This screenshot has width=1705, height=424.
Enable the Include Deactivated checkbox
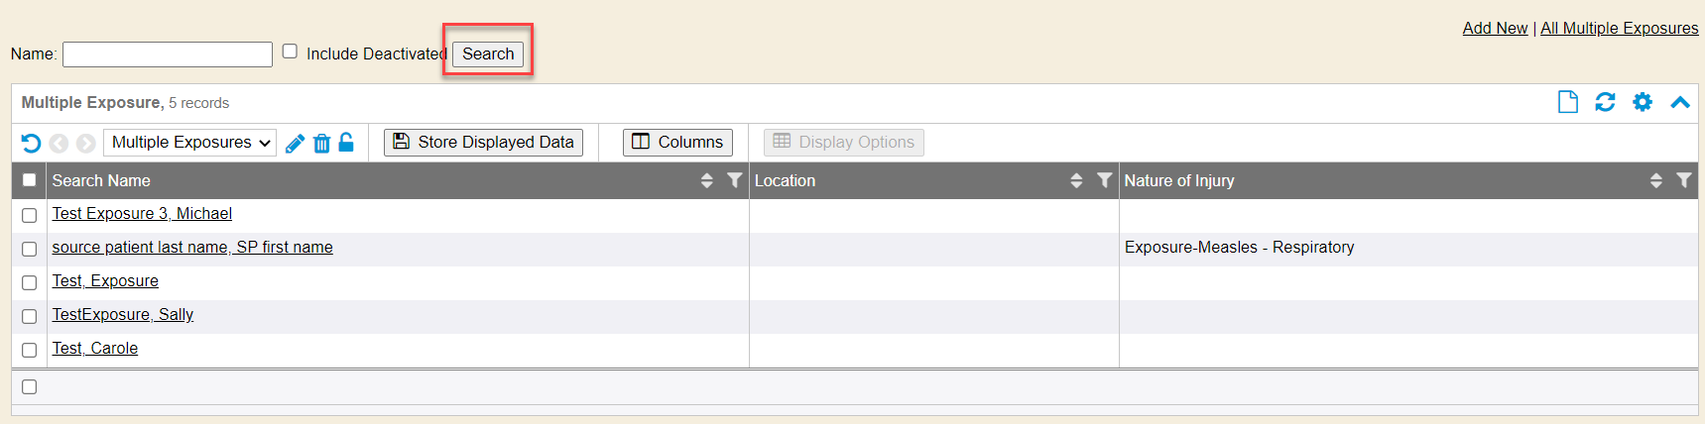(x=290, y=52)
